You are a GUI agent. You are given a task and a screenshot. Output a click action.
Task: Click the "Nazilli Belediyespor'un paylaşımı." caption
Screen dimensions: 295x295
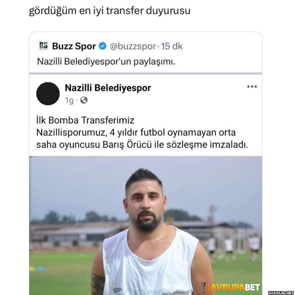pos(106,61)
